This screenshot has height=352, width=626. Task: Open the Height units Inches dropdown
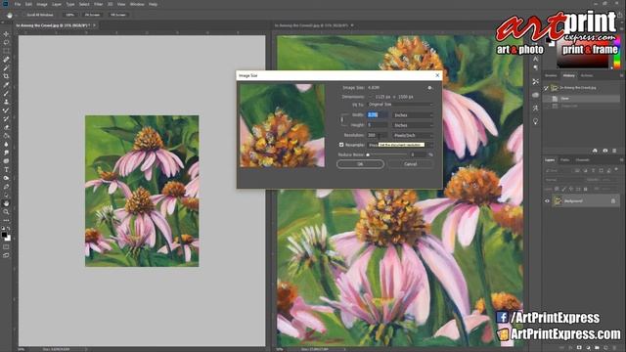[413, 125]
